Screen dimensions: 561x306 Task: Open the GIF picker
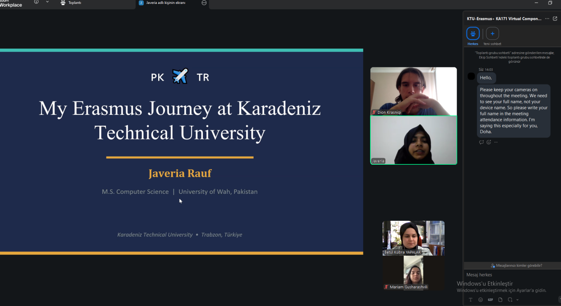pos(490,300)
